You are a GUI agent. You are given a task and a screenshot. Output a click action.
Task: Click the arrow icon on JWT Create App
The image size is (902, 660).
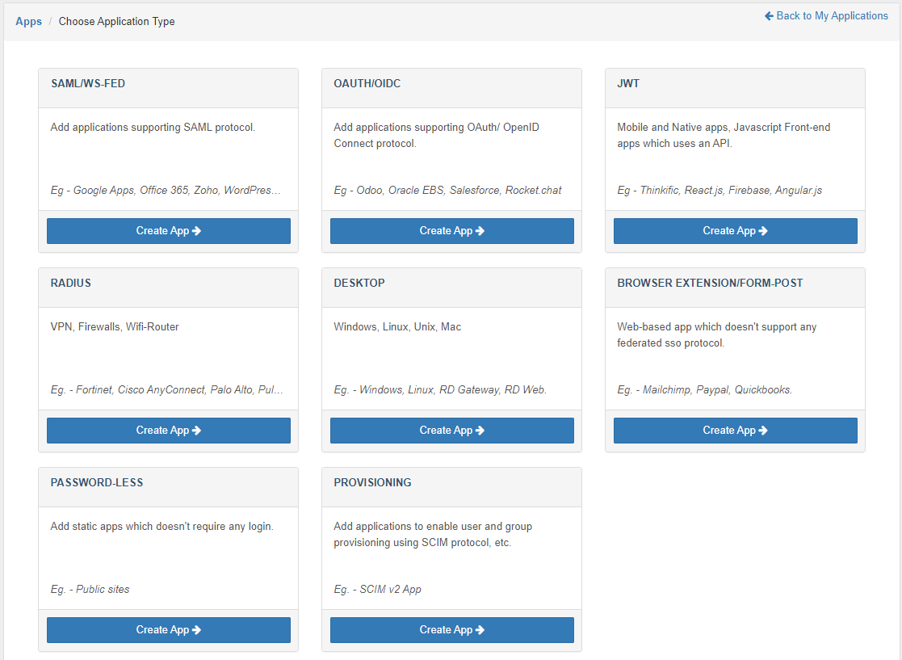764,231
